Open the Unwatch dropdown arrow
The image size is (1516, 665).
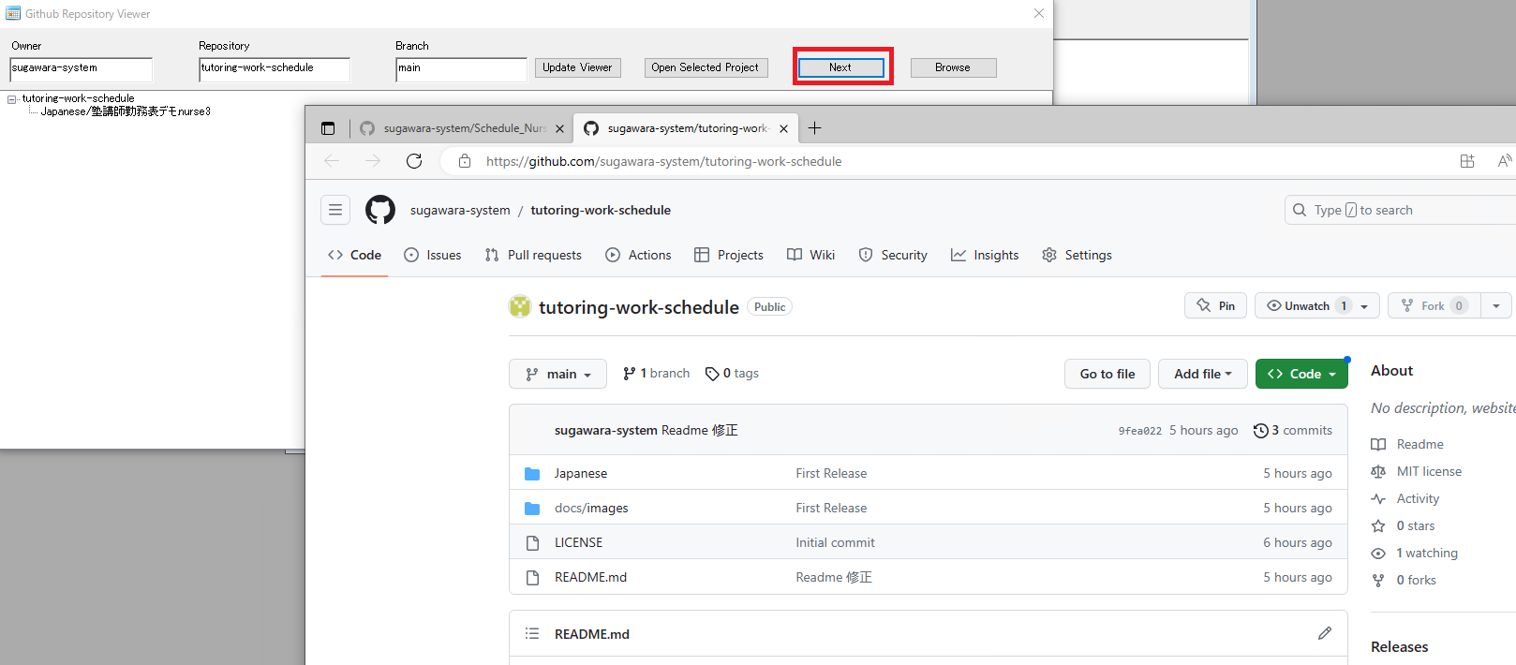(x=1365, y=306)
